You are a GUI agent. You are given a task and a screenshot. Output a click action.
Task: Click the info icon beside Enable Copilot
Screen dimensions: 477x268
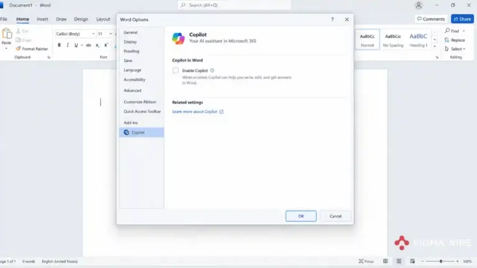(x=212, y=71)
